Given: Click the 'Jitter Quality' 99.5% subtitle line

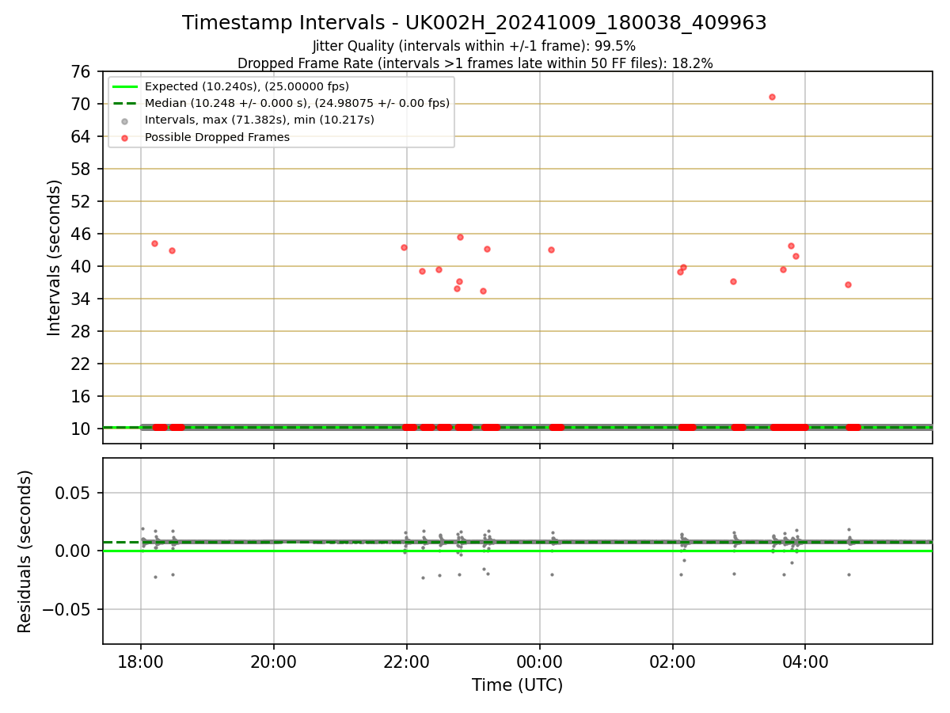Looking at the screenshot, I should click(x=474, y=46).
